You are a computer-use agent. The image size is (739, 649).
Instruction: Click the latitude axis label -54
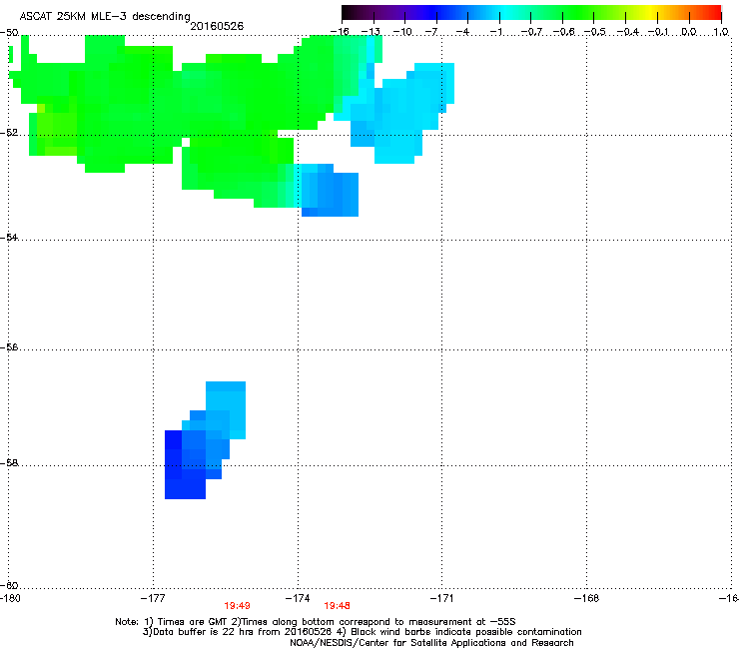point(9,237)
